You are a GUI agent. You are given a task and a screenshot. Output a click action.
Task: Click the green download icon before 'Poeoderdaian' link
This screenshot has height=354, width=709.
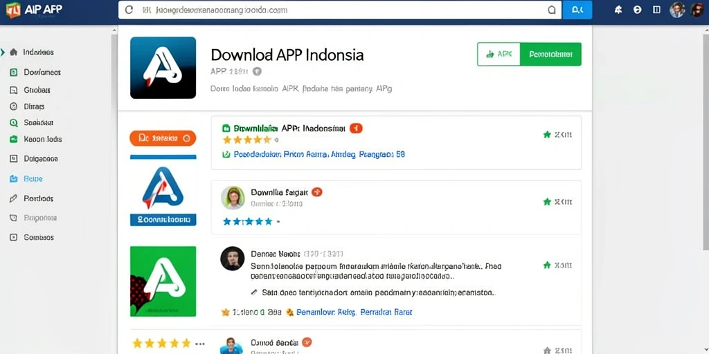point(226,154)
